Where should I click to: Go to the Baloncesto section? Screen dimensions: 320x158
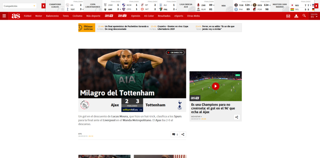(52, 16)
